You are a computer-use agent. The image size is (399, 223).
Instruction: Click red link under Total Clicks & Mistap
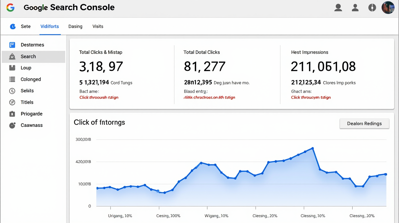click(99, 98)
